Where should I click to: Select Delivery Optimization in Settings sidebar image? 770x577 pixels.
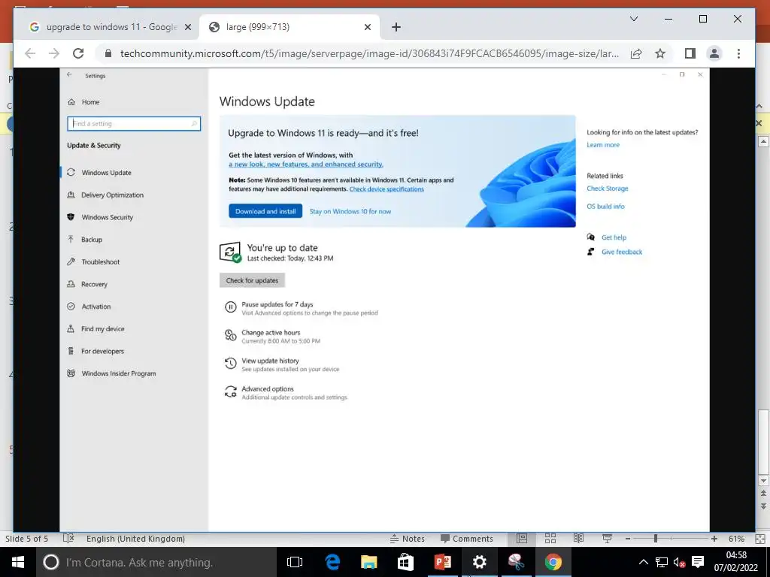click(113, 195)
